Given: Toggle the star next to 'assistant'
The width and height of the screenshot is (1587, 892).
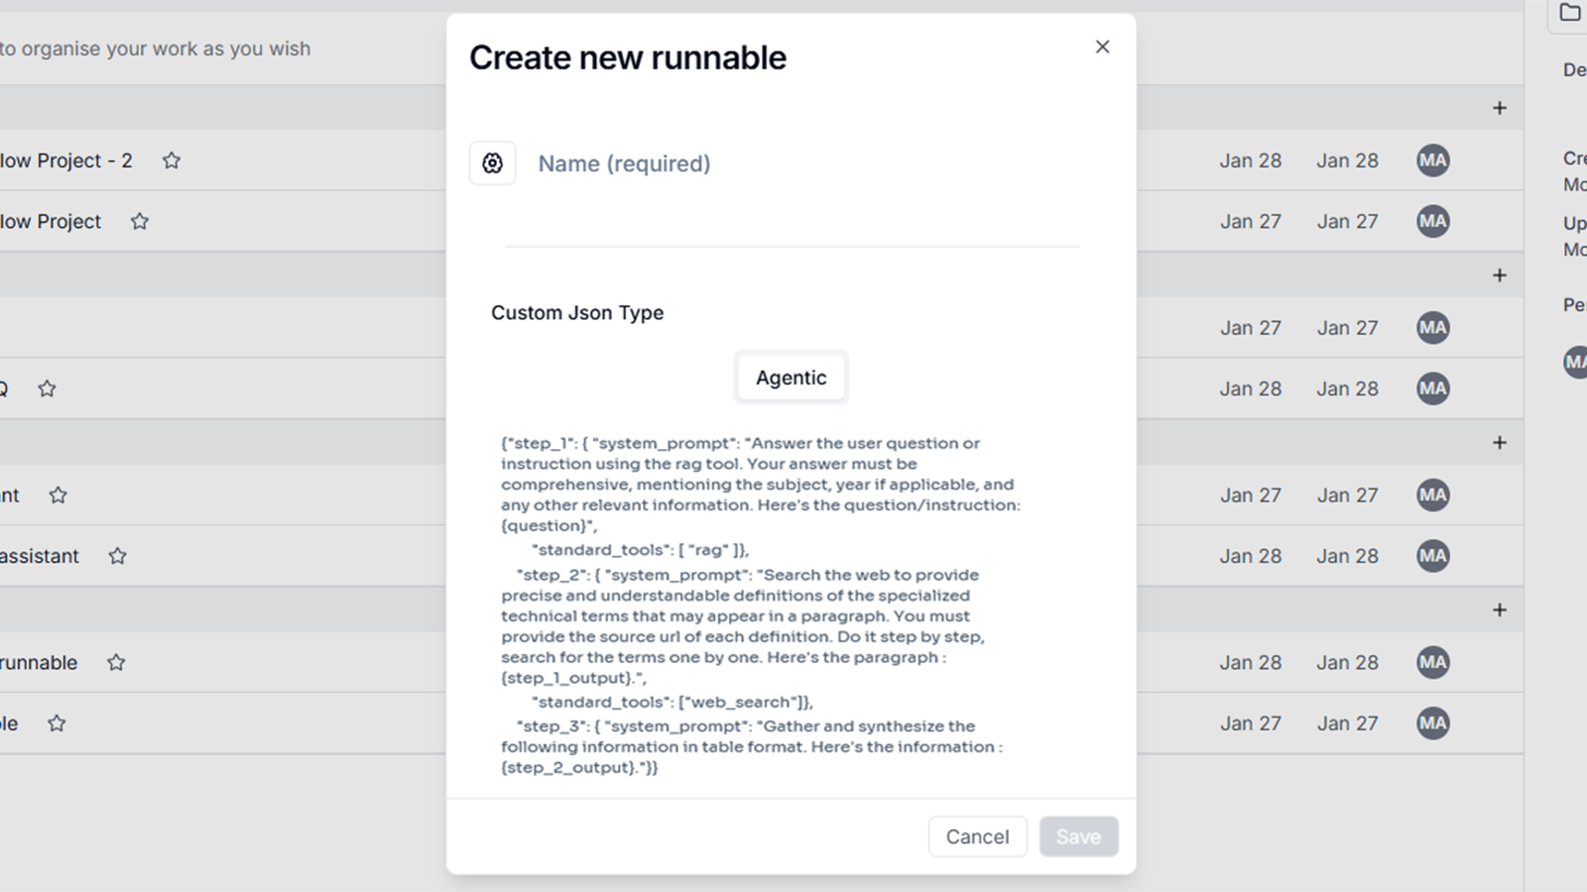Looking at the screenshot, I should coord(118,556).
